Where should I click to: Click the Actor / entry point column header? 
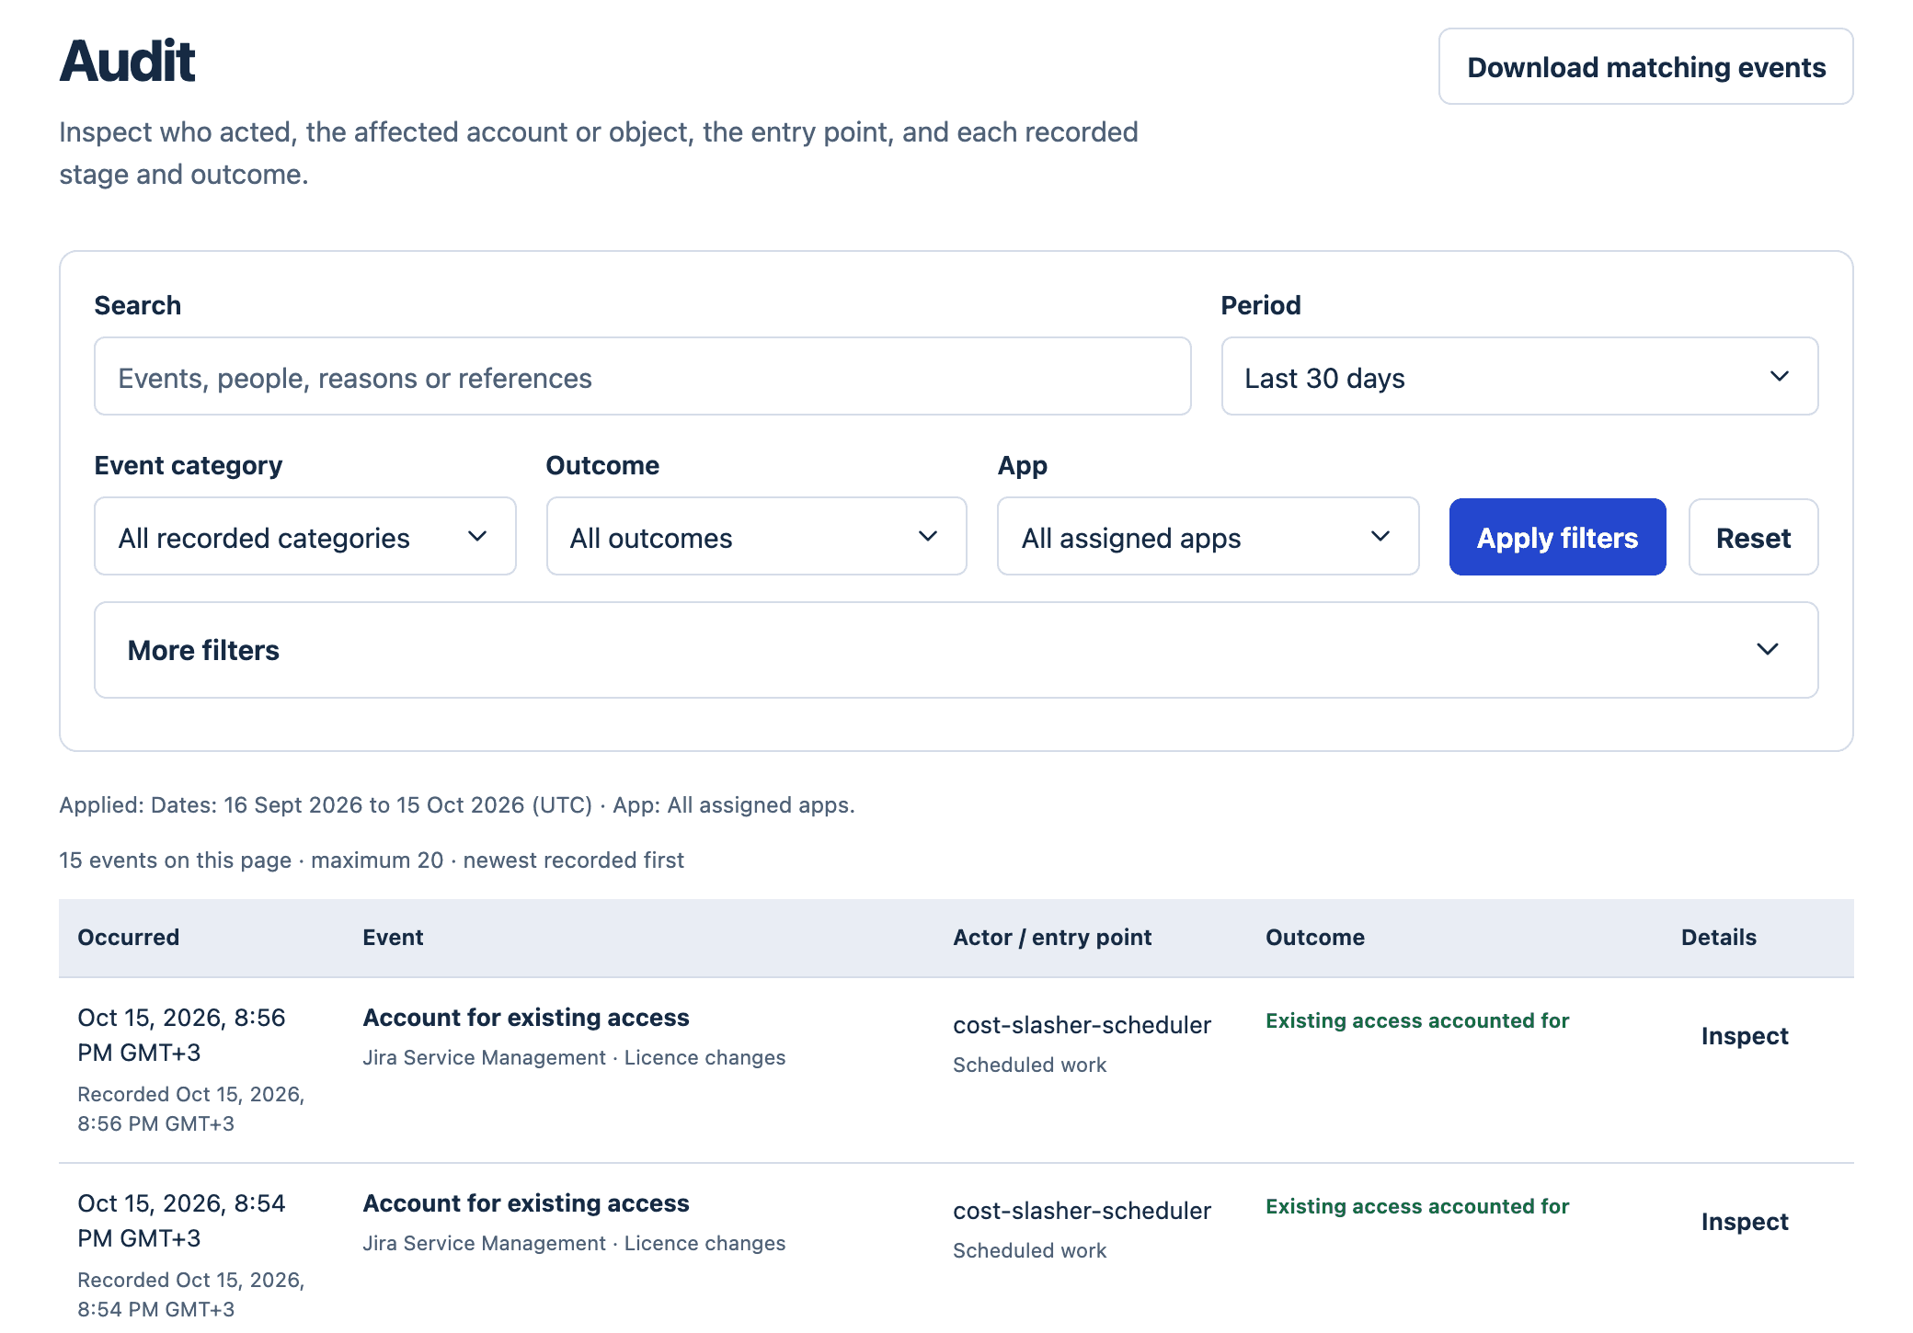coord(1052,938)
